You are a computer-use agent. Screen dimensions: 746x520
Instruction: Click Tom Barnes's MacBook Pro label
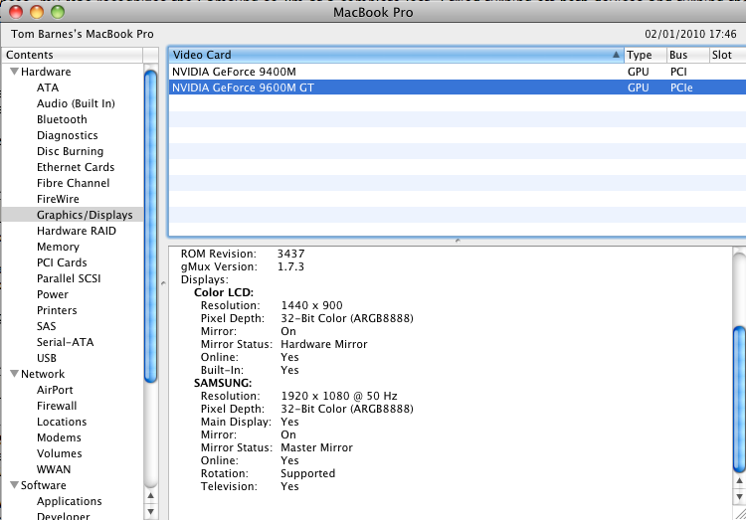tap(83, 34)
